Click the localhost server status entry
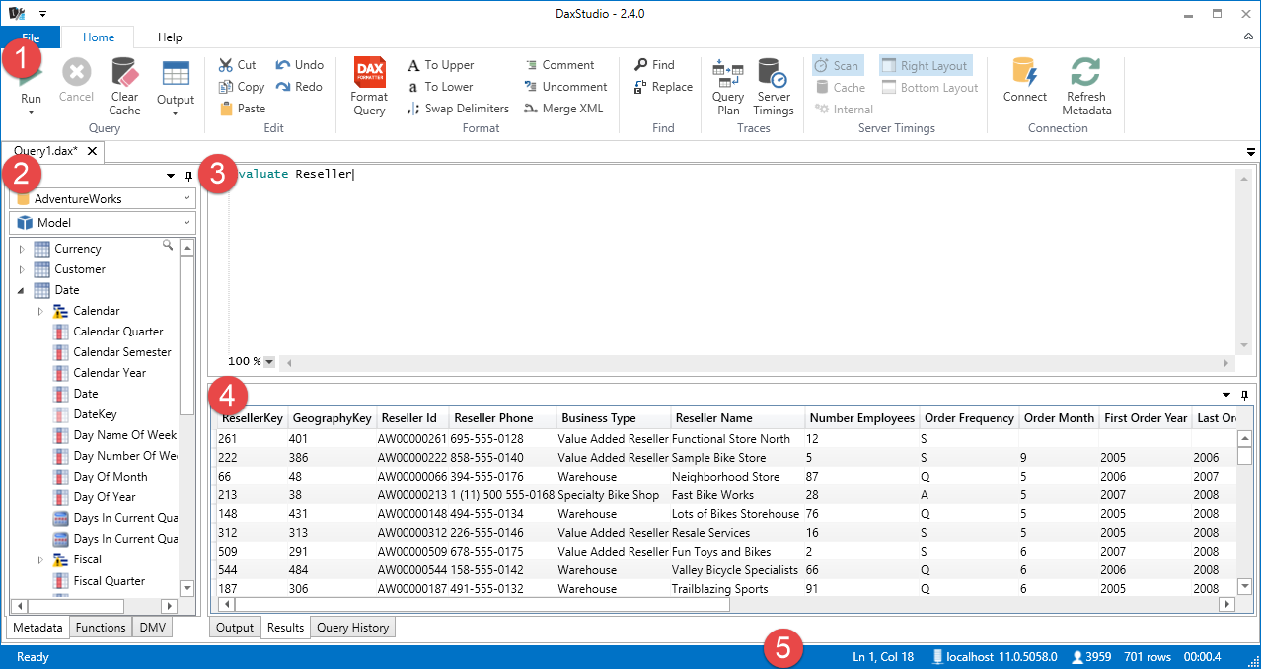This screenshot has height=669, width=1261. (994, 656)
